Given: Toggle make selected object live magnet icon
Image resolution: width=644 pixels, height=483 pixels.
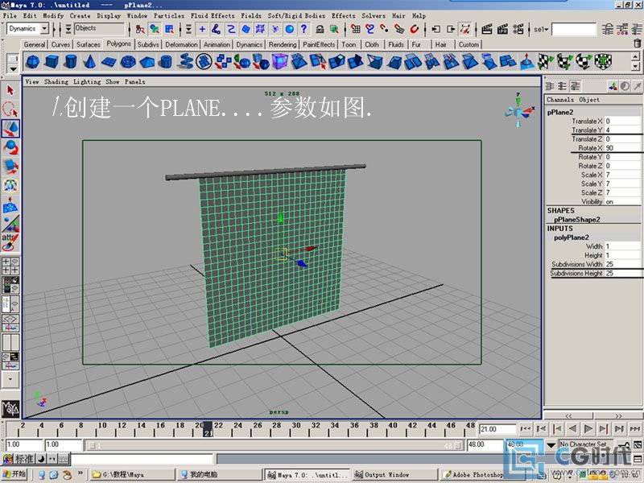Looking at the screenshot, I should pyautogui.click(x=415, y=29).
